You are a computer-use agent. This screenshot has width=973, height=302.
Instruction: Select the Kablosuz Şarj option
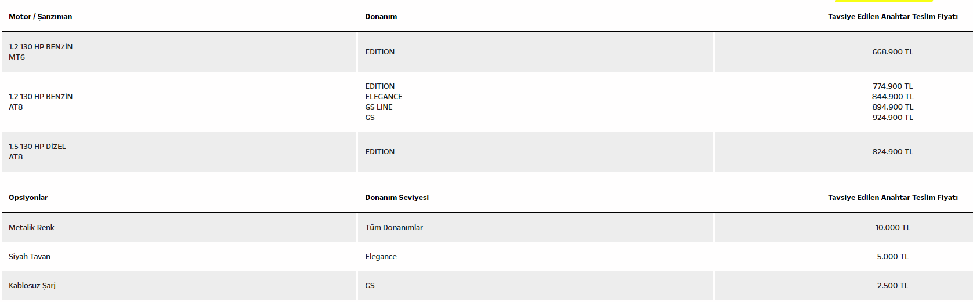[x=32, y=286]
